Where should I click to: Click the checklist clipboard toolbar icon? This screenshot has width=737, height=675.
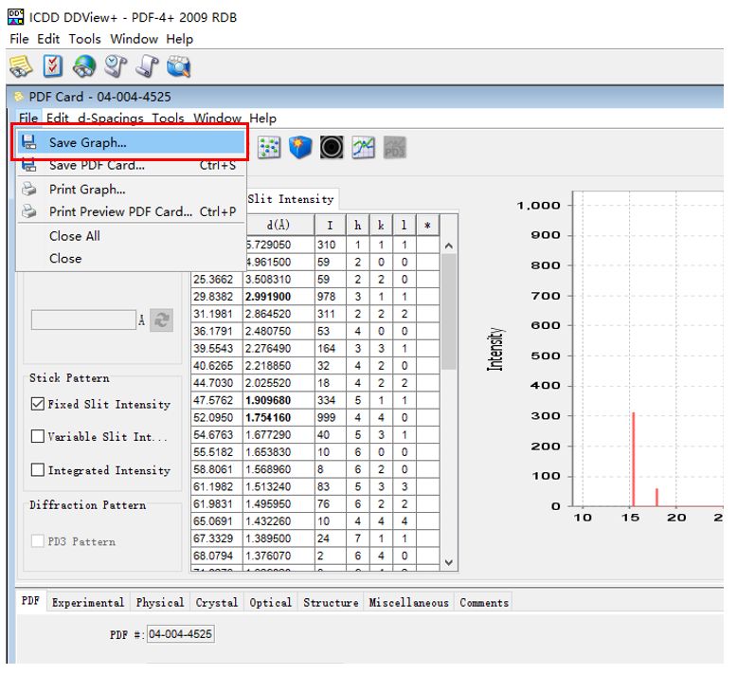click(x=53, y=65)
